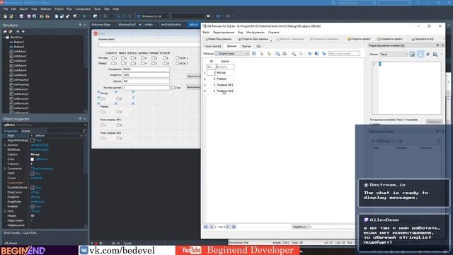Open vk.com/bedevel link in bottom banner
Image resolution: width=453 pixels, height=255 pixels.
tap(122, 250)
